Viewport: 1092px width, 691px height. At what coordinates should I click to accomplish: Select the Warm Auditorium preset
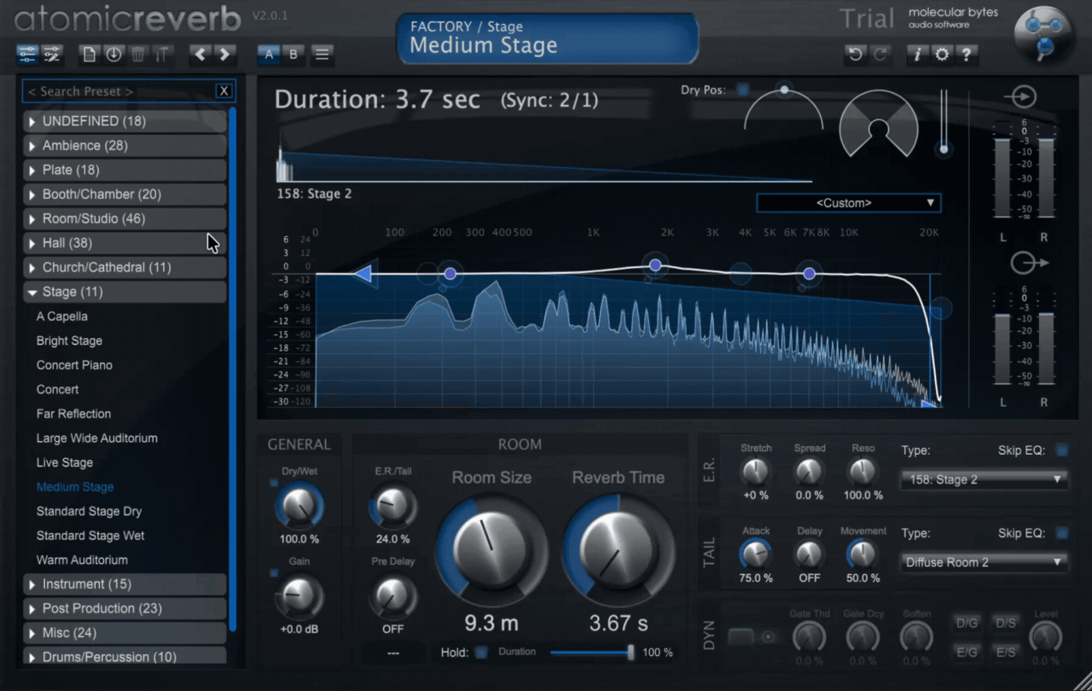[82, 560]
